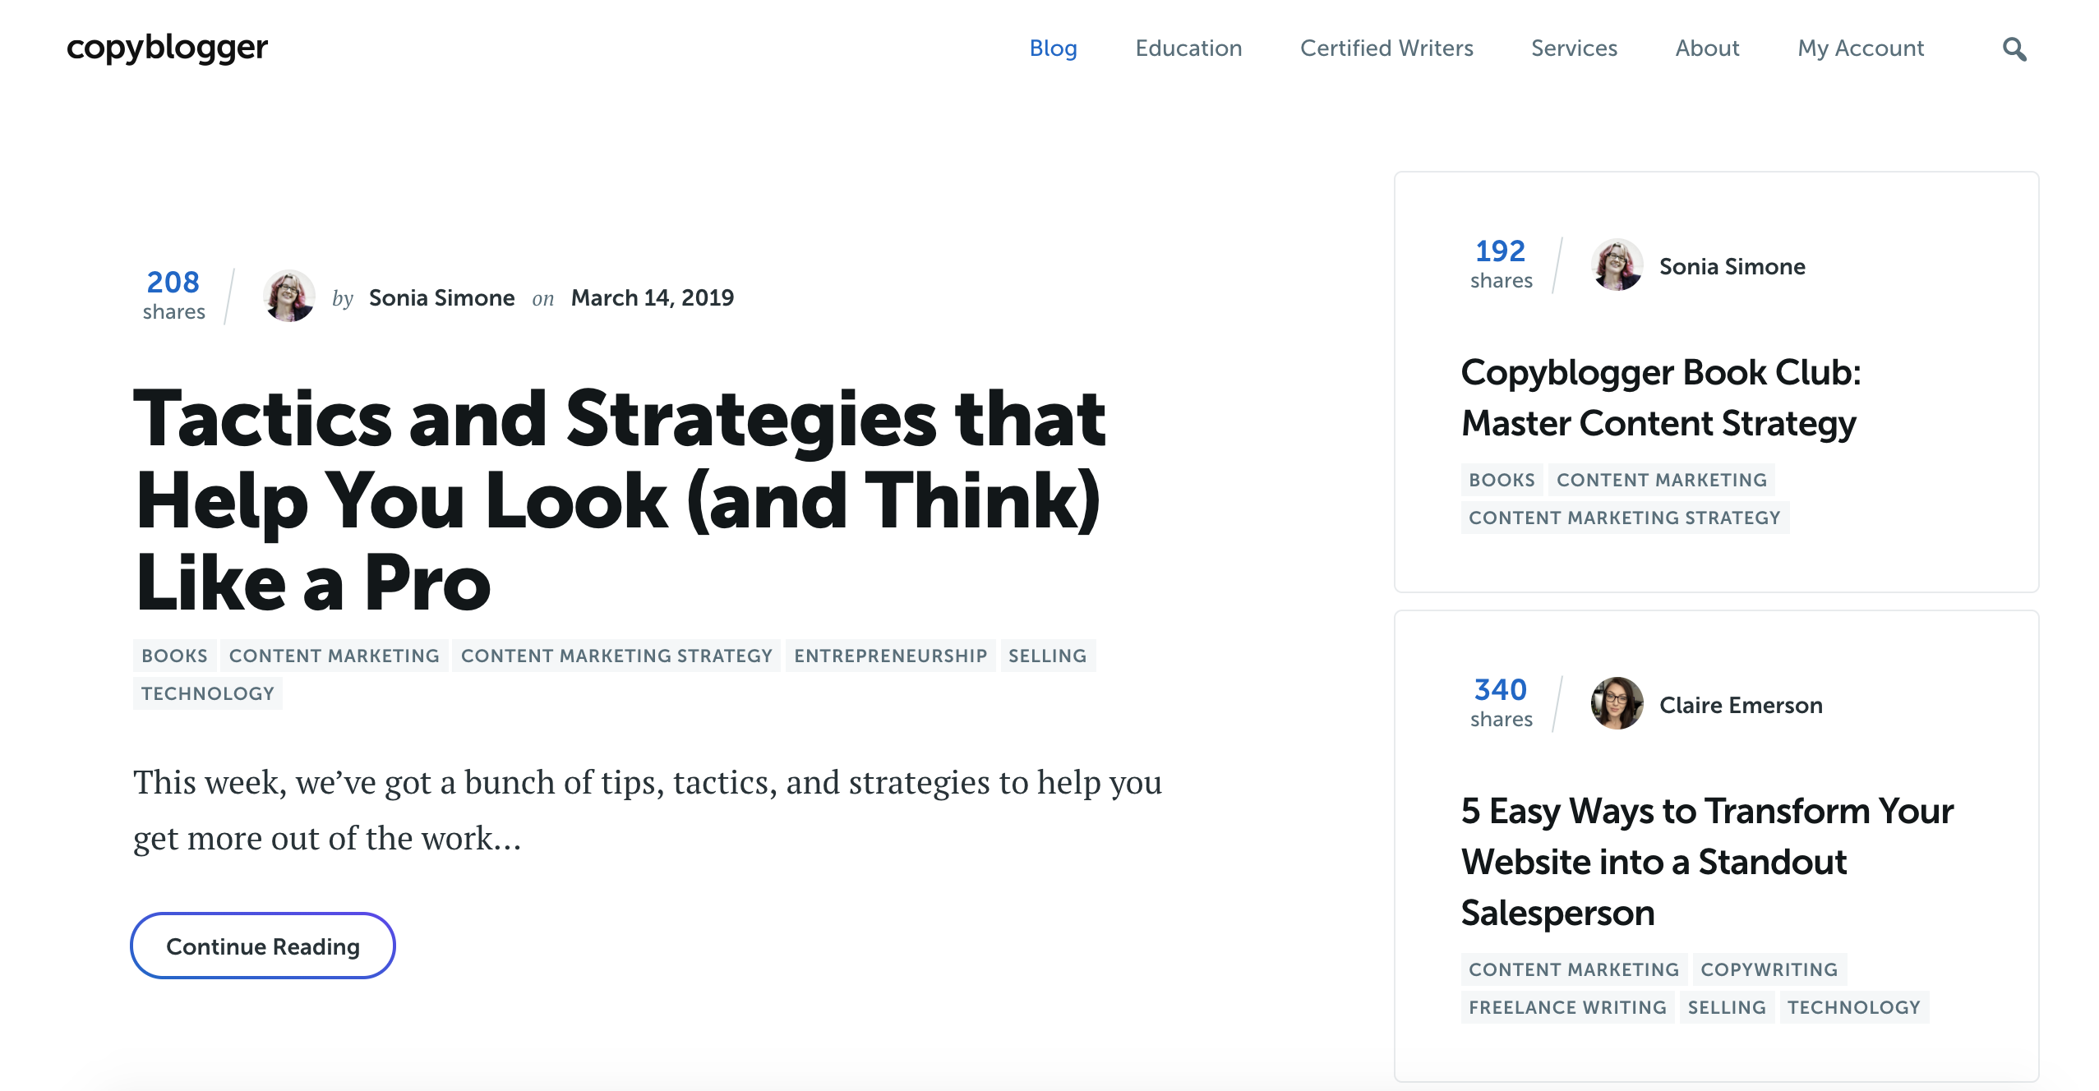Open CONTENT MARKETING STRATEGY tag under main article
This screenshot has width=2099, height=1091.
click(616, 656)
